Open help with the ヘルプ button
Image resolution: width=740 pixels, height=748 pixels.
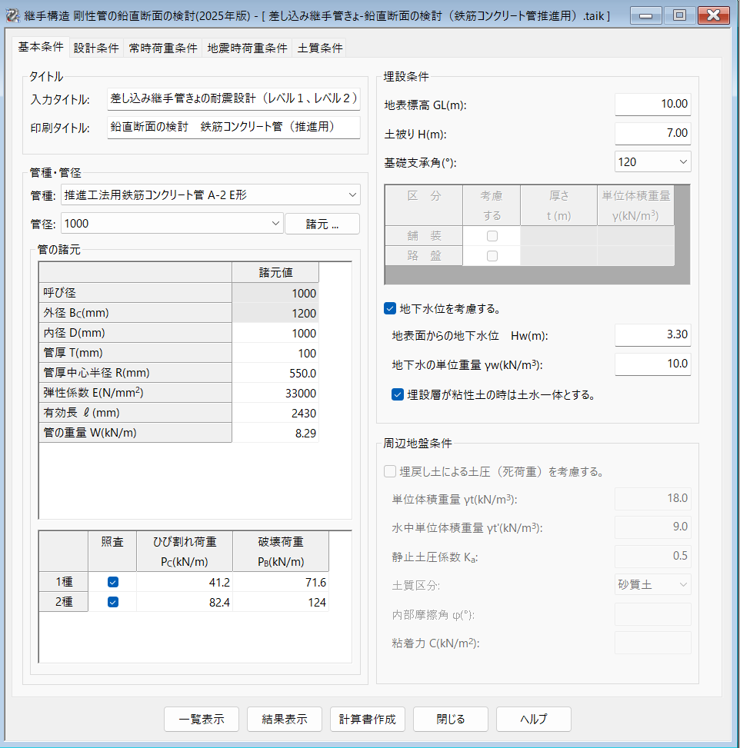[533, 720]
